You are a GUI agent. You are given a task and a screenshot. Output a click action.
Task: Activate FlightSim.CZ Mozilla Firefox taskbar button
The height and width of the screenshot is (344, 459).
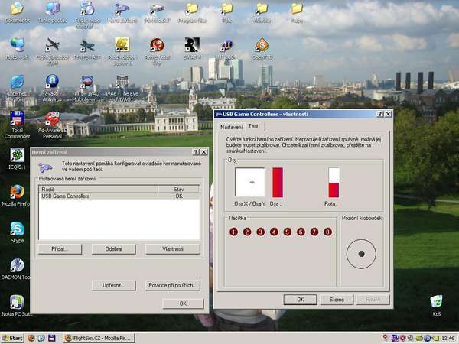(x=99, y=338)
